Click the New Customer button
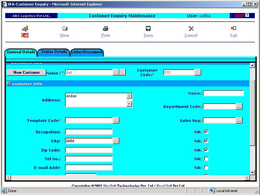 pos(26,72)
